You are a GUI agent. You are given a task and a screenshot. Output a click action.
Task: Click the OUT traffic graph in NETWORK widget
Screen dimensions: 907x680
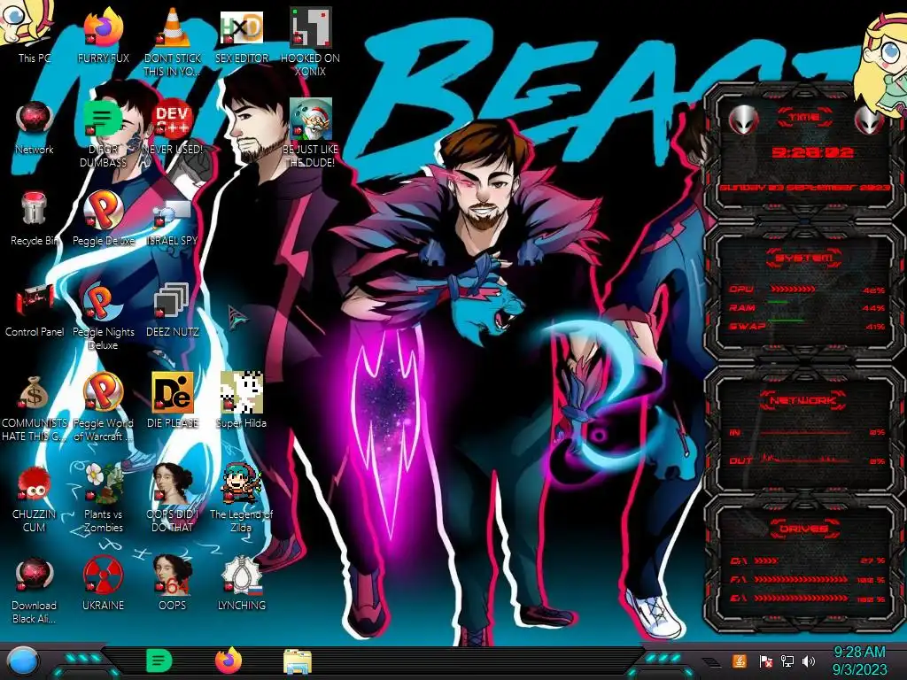tap(805, 460)
